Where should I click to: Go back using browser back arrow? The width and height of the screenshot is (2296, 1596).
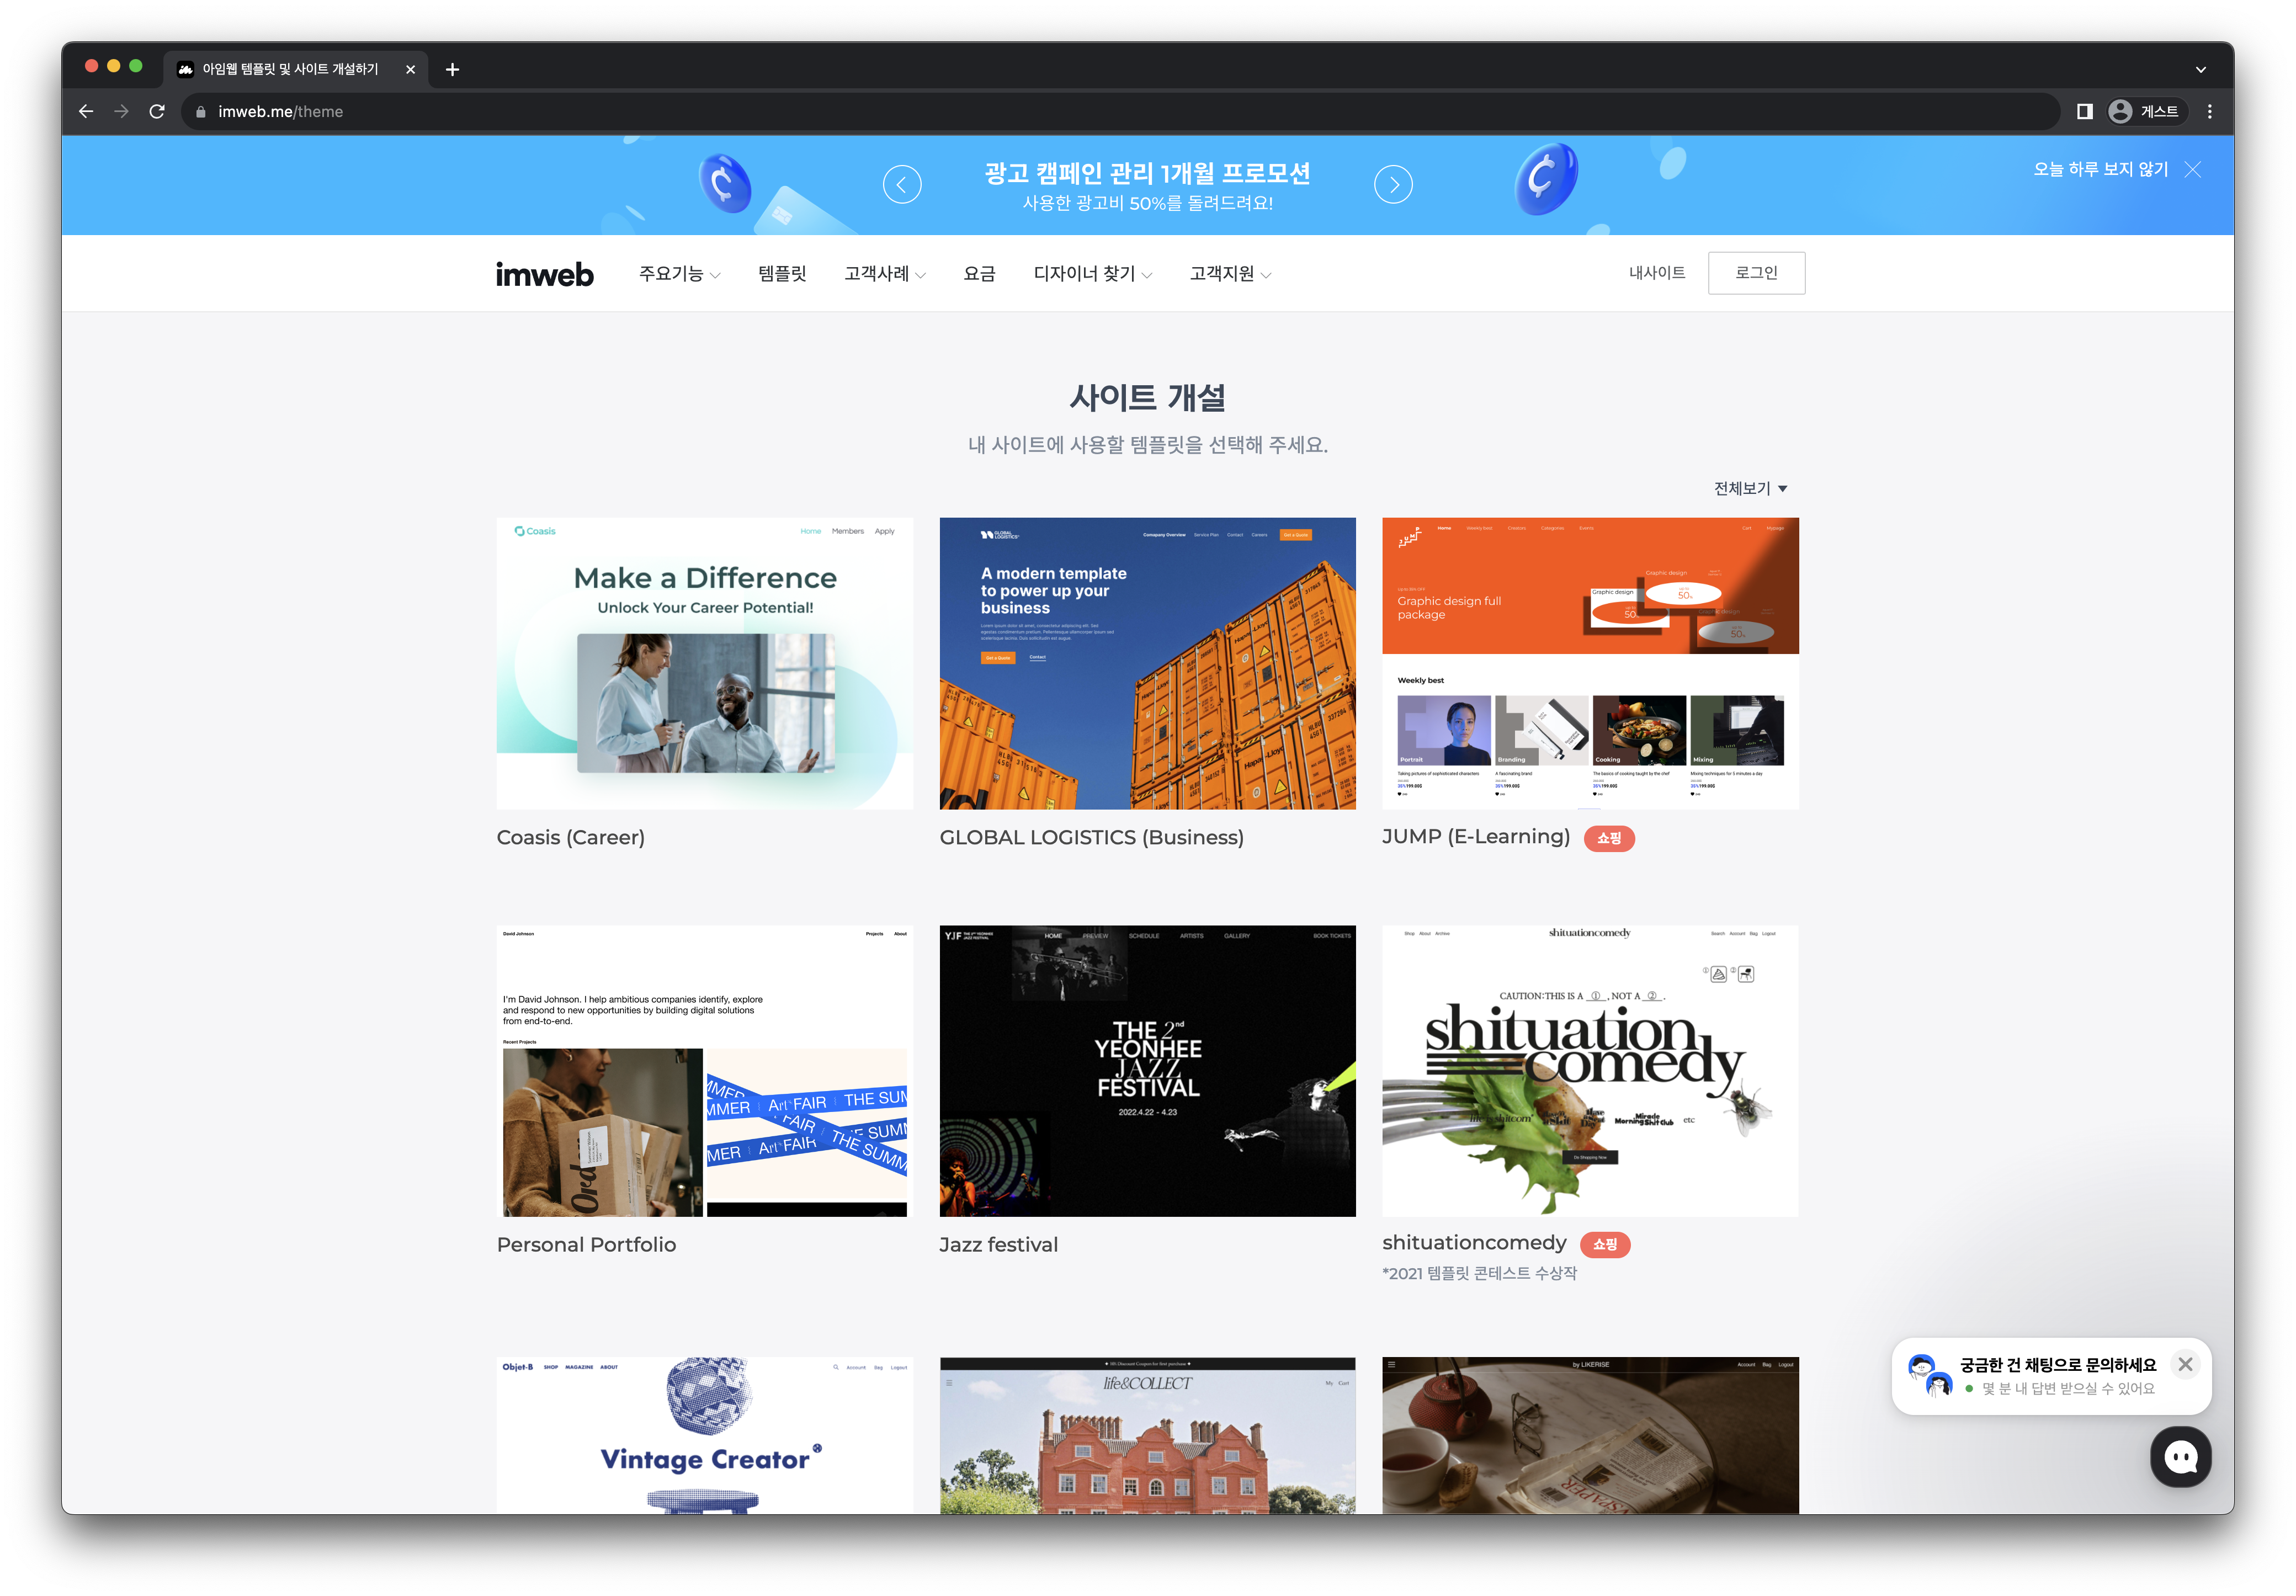click(86, 111)
